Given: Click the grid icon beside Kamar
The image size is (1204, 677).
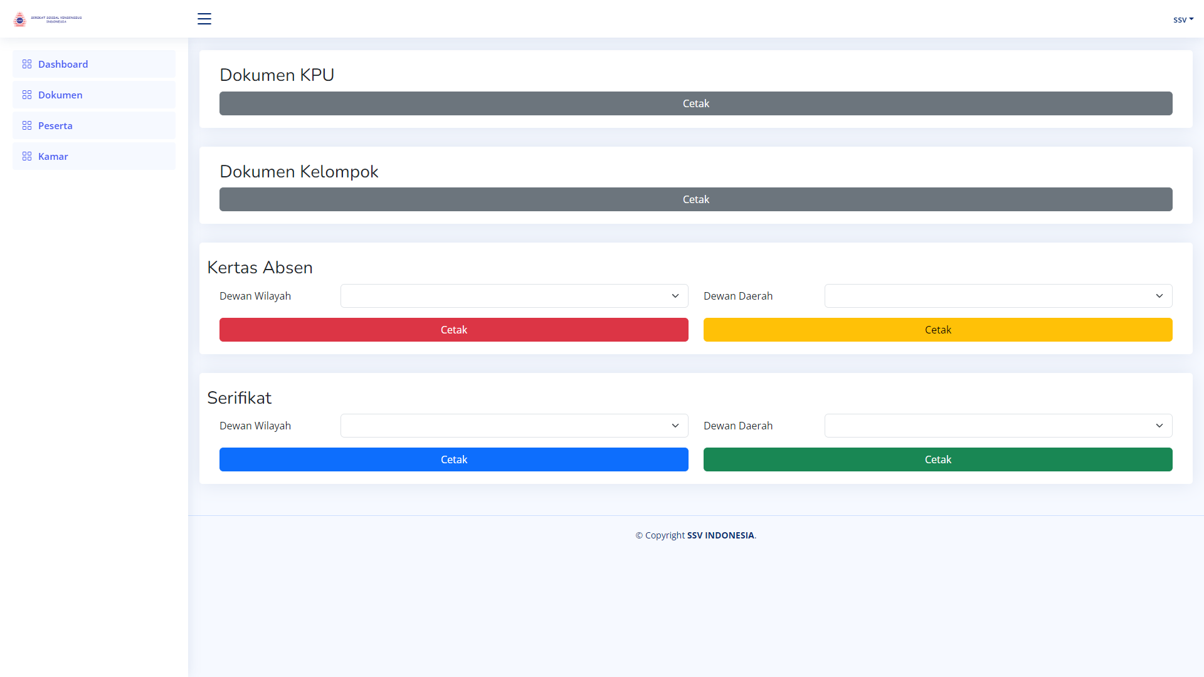Looking at the screenshot, I should (27, 156).
